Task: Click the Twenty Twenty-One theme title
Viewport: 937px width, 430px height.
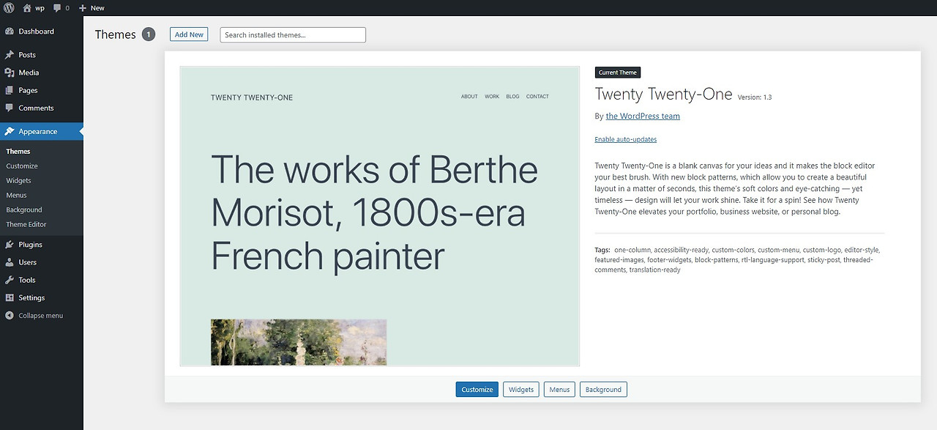Action: click(664, 94)
